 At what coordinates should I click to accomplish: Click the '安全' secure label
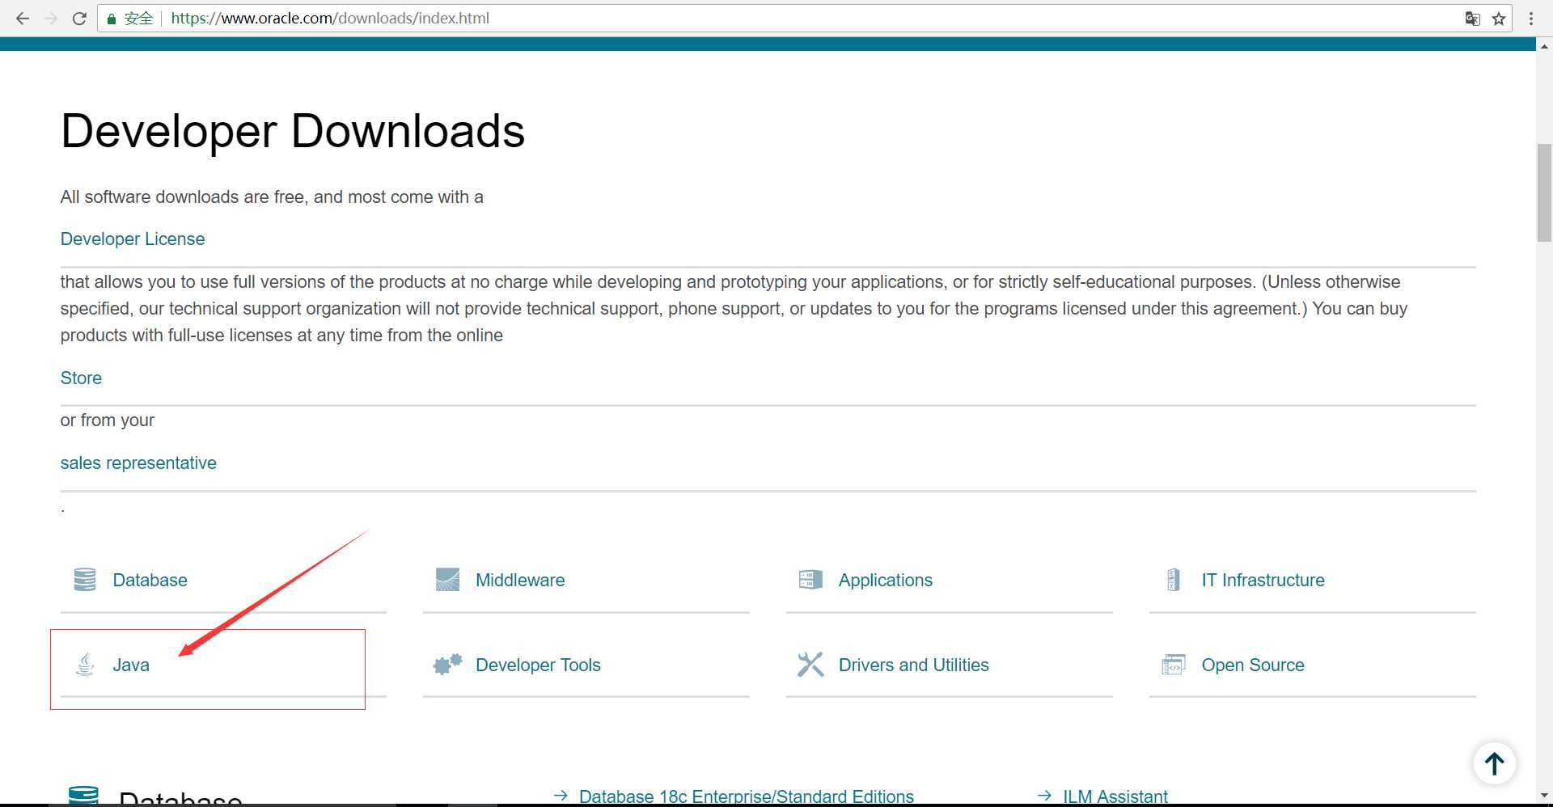click(x=138, y=18)
